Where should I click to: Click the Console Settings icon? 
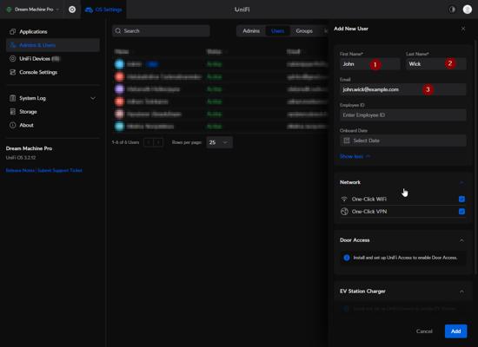point(12,72)
